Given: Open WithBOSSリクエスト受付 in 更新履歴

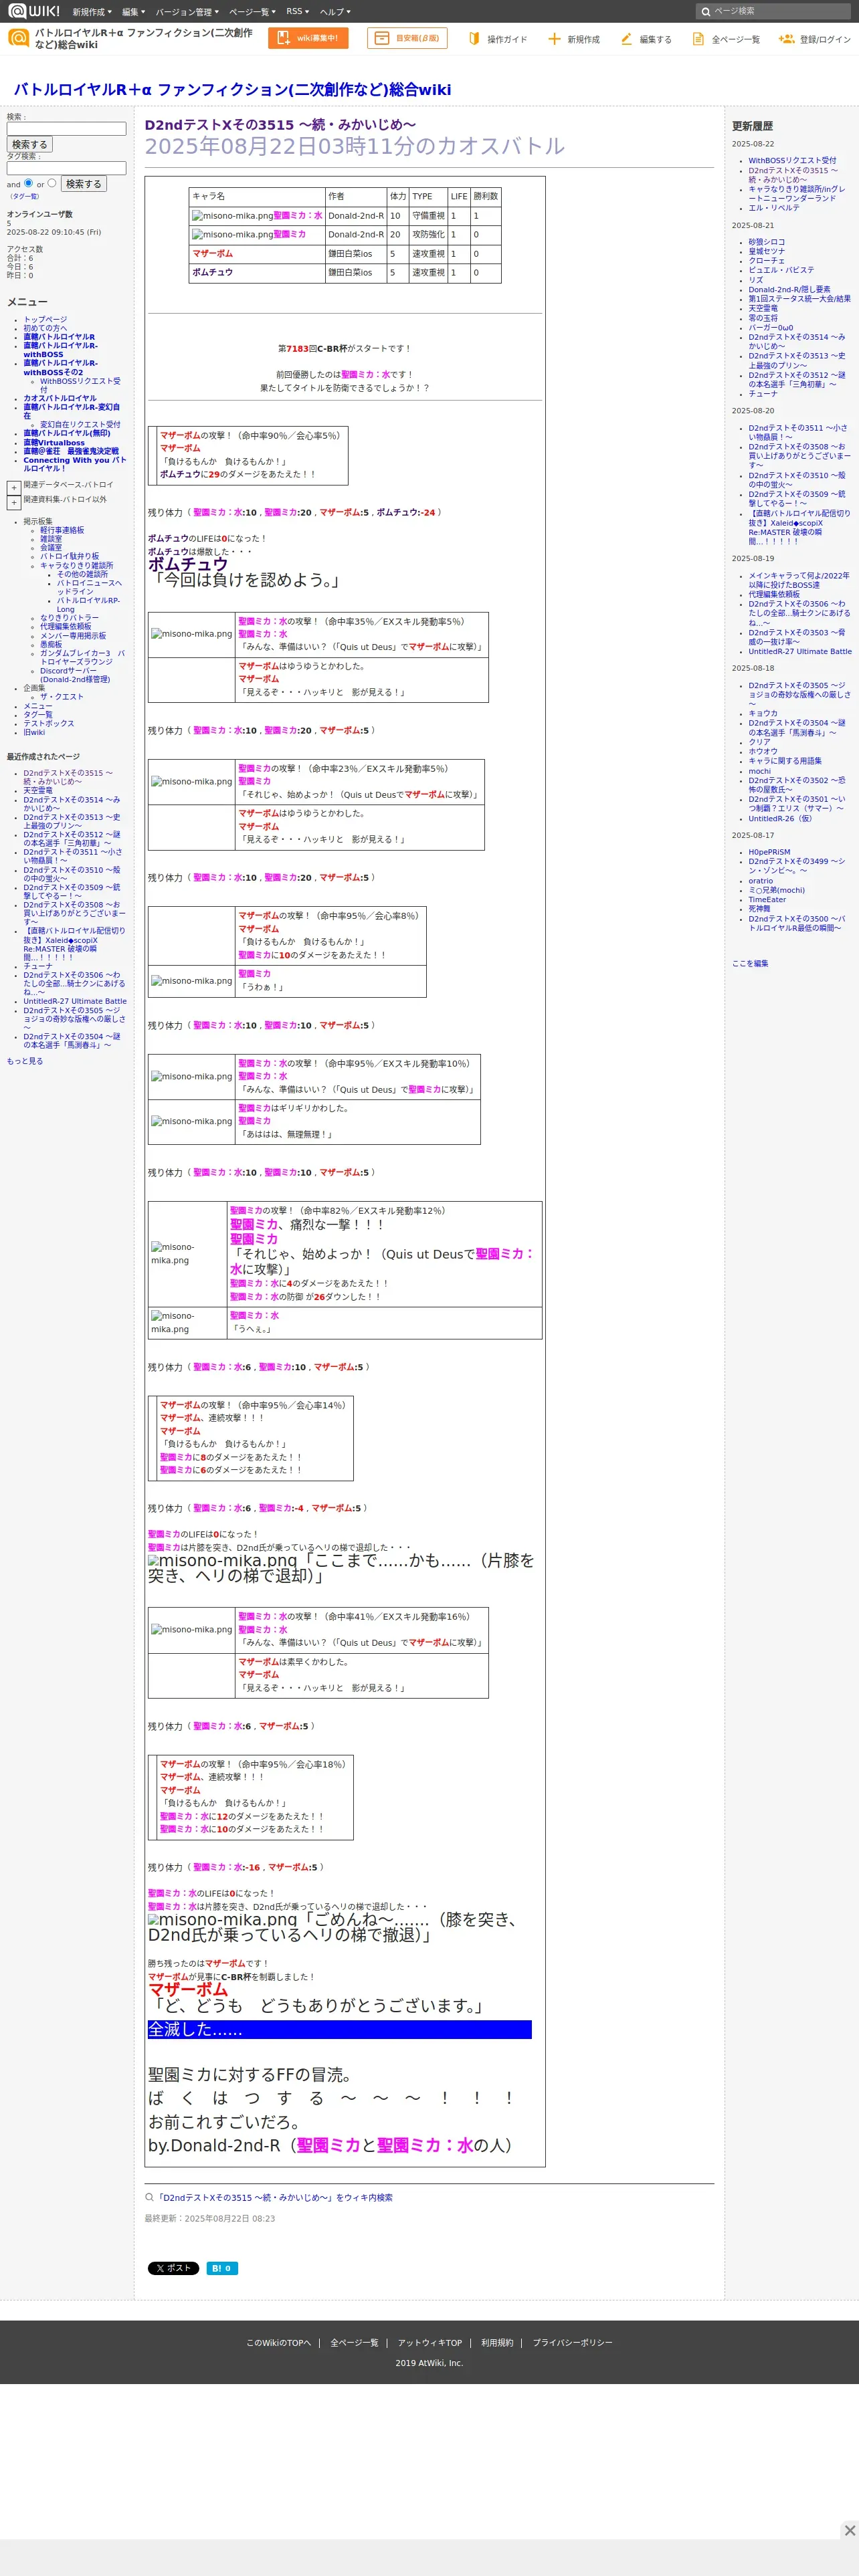Looking at the screenshot, I should [x=792, y=160].
